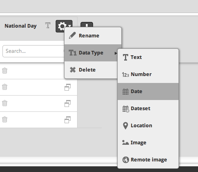Click the text type icon beside National Day
Screen dimensions: 198x172
47,26
